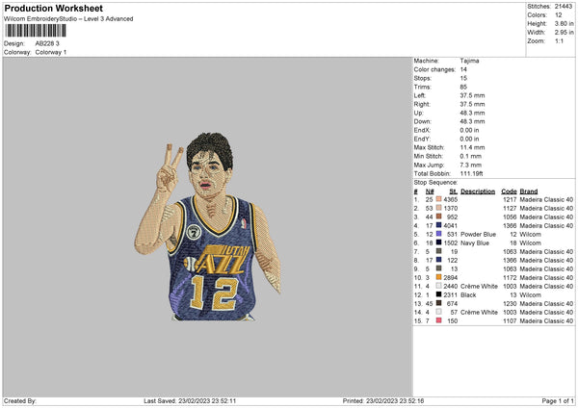
Task: Click the St. column header
Action: (454, 191)
